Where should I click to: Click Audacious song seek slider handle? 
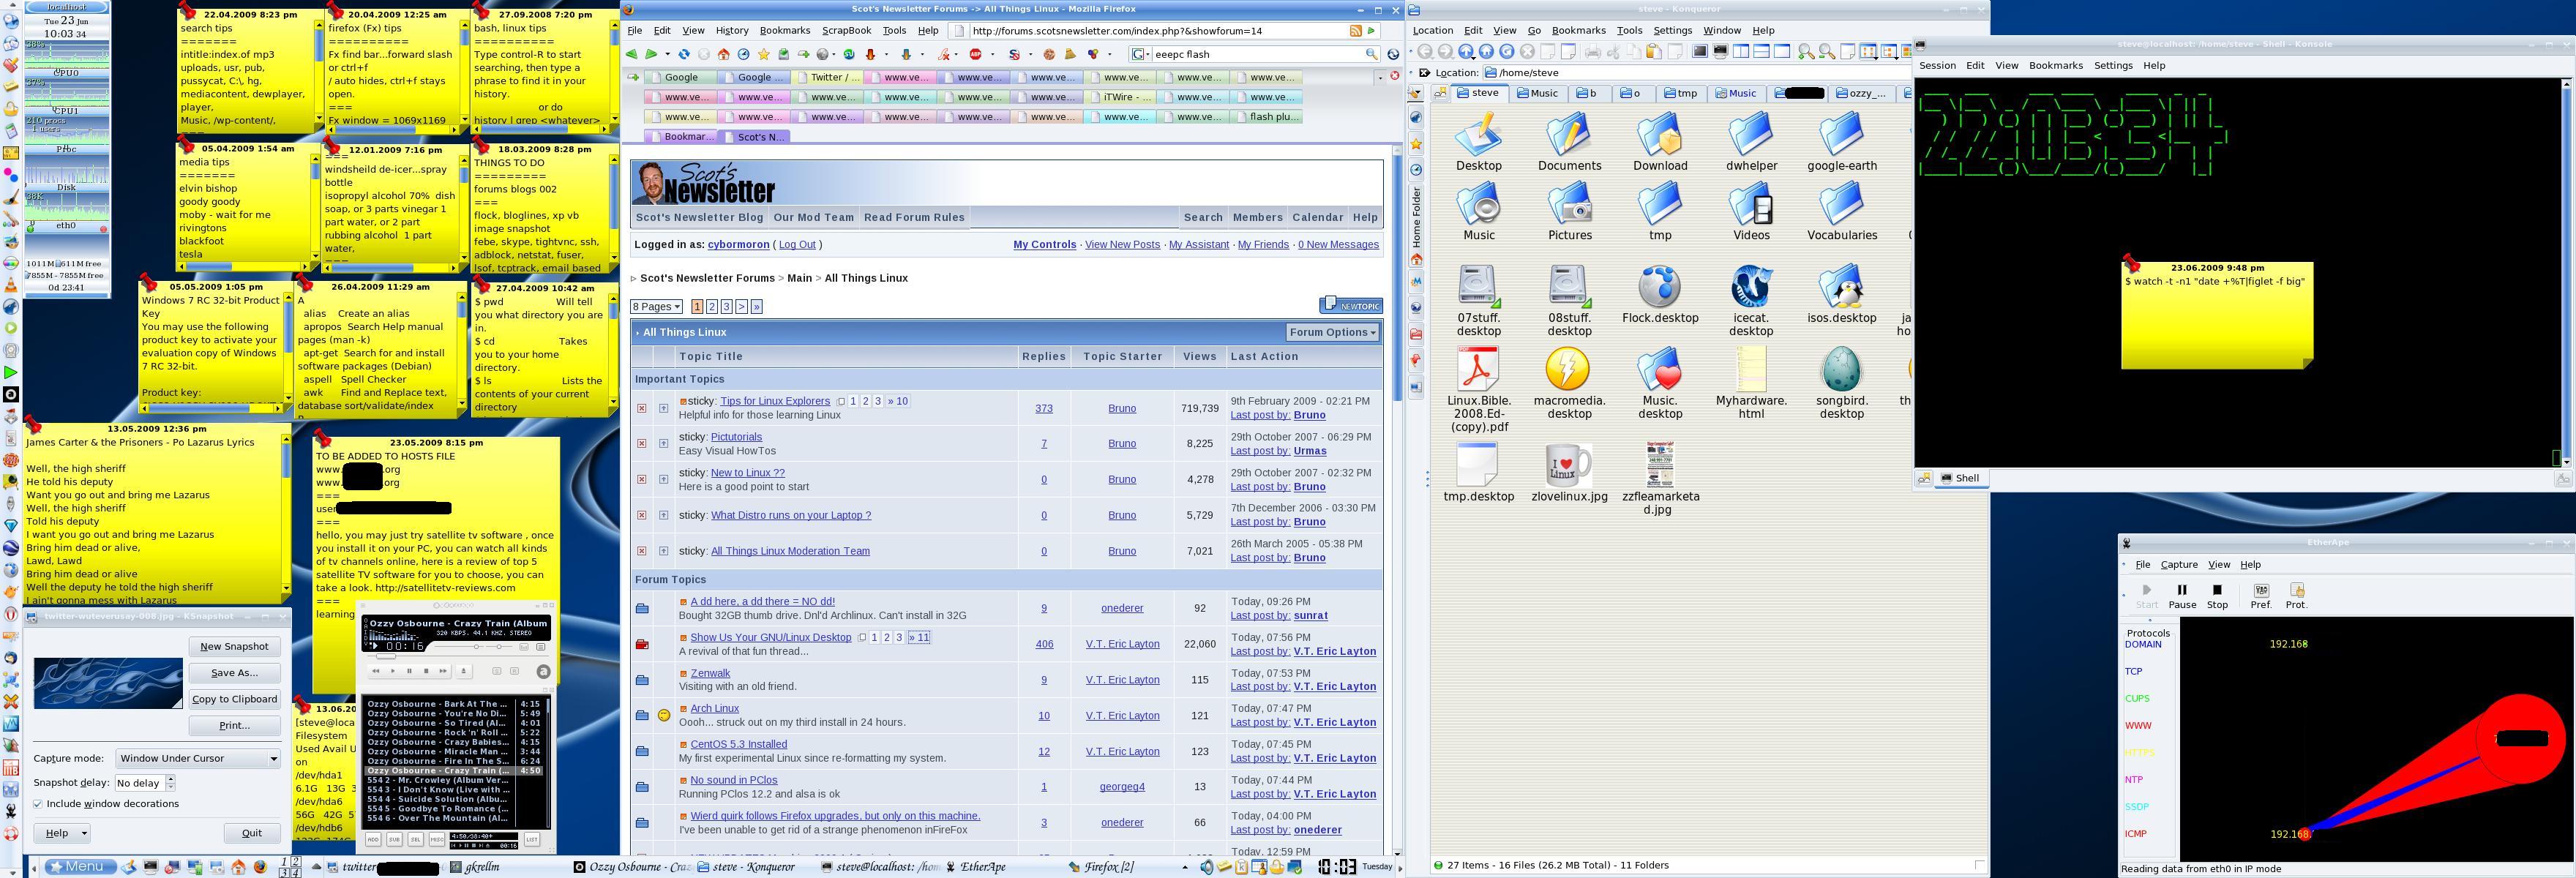(386, 657)
